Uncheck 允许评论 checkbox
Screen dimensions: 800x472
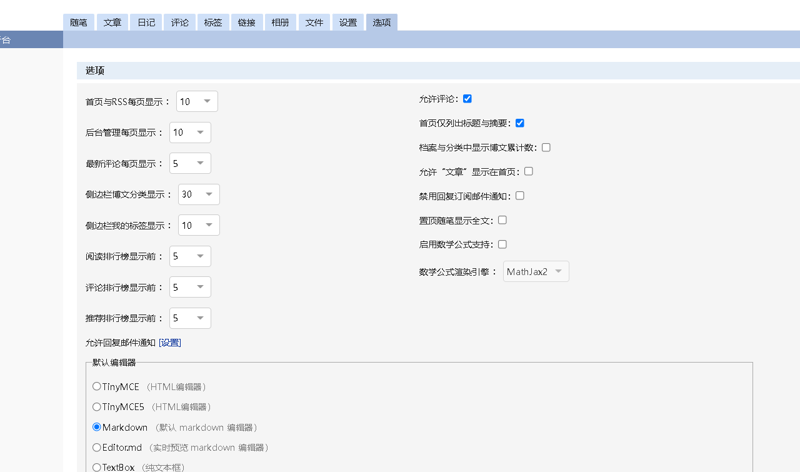[x=467, y=99]
